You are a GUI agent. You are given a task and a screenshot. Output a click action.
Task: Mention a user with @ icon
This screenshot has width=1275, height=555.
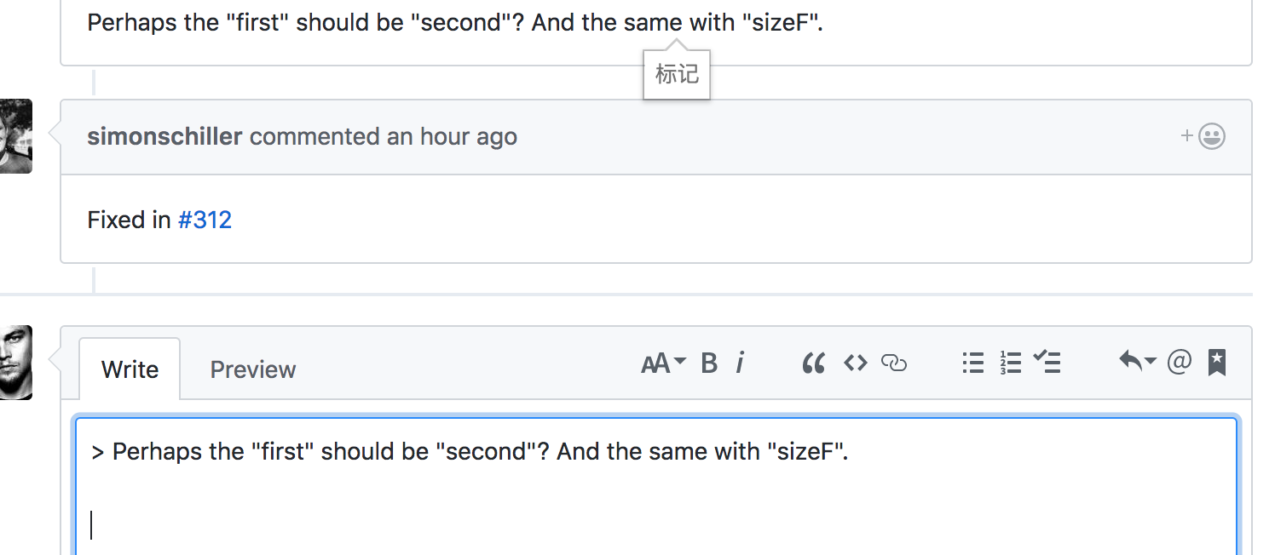point(1179,363)
